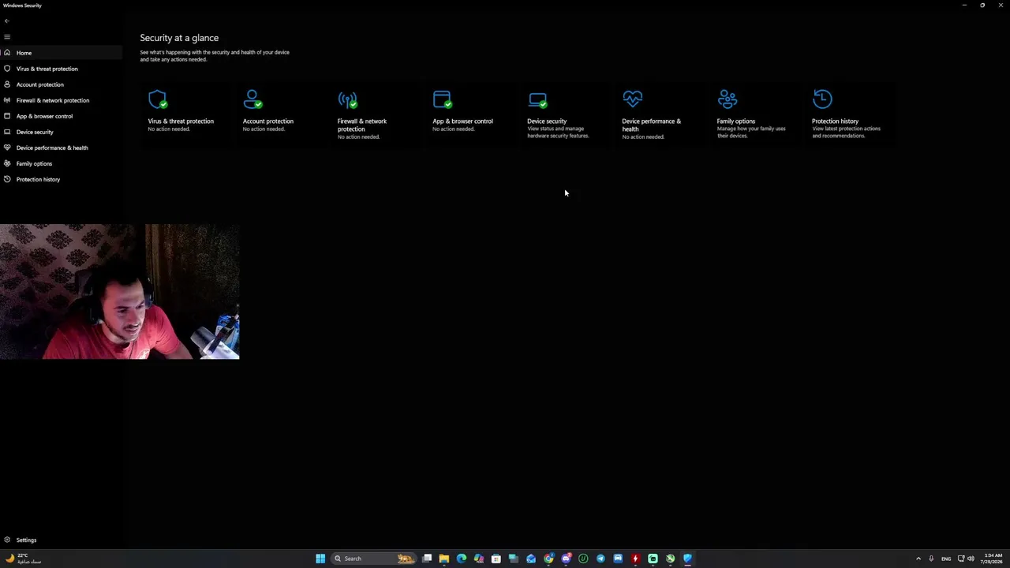
Task: Click the laptop icon on Device security tile
Action: click(x=537, y=100)
